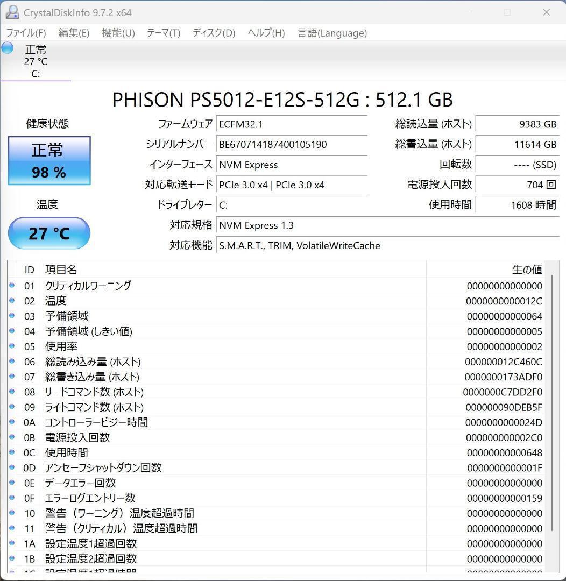Click the blue indicator next to 温度 attribute 02

(x=12, y=301)
